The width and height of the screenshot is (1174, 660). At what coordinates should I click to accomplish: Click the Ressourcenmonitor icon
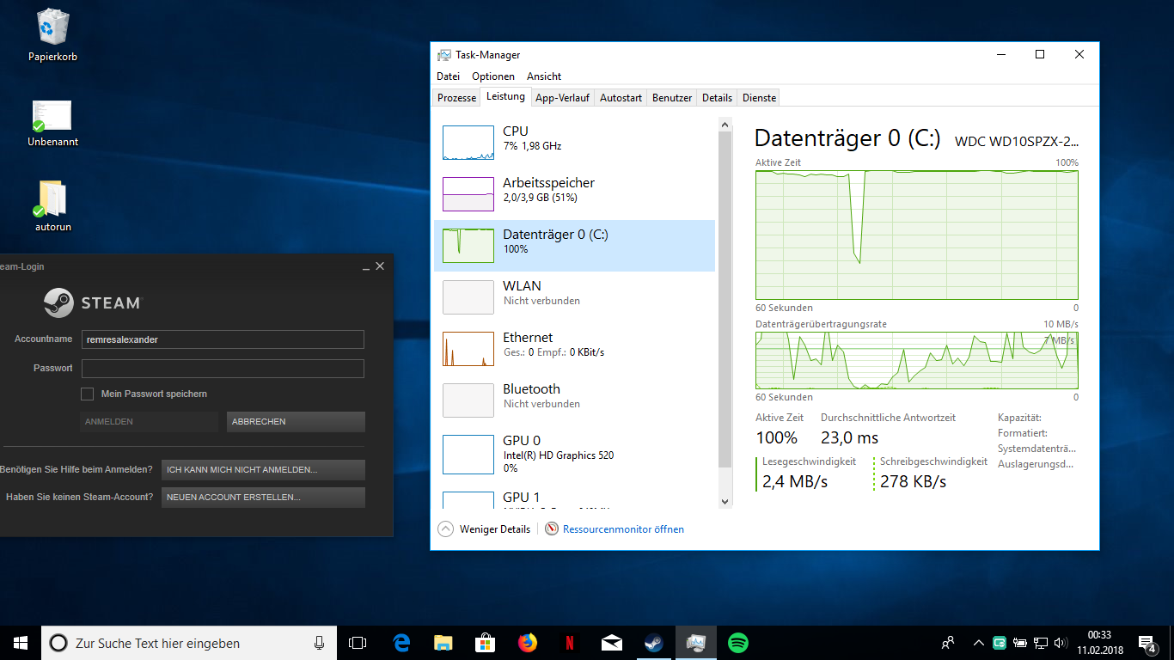point(552,529)
